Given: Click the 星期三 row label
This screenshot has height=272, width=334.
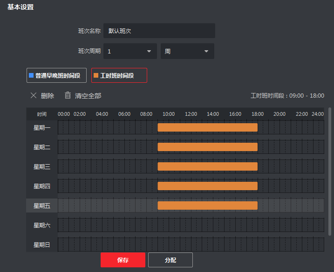Looking at the screenshot, I should pyautogui.click(x=42, y=167).
